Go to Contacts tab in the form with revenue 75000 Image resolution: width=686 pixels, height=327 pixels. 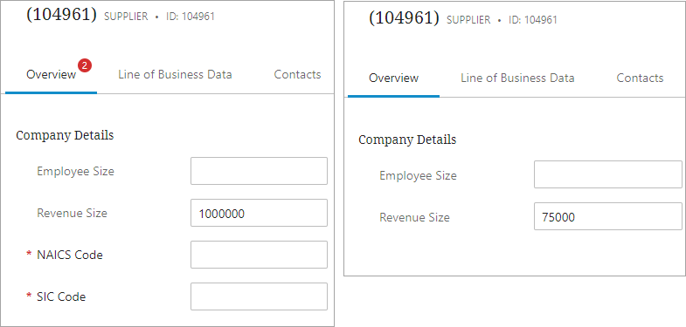coord(640,78)
